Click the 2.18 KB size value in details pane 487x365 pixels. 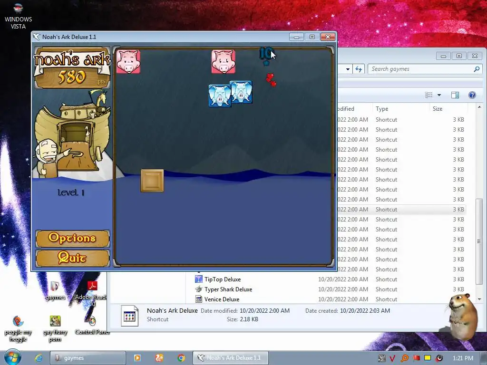[x=249, y=319]
